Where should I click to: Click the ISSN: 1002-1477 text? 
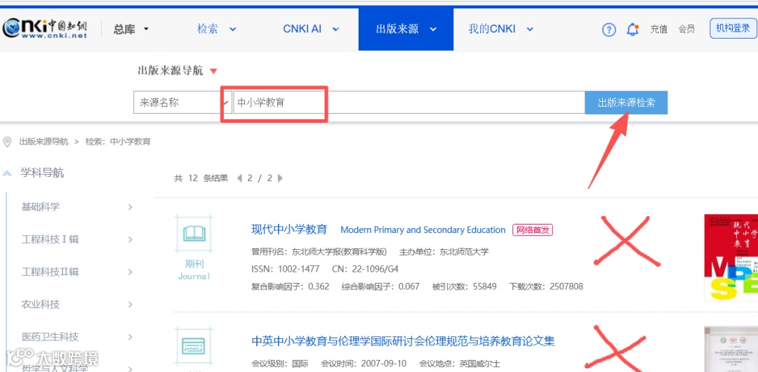[x=285, y=269]
